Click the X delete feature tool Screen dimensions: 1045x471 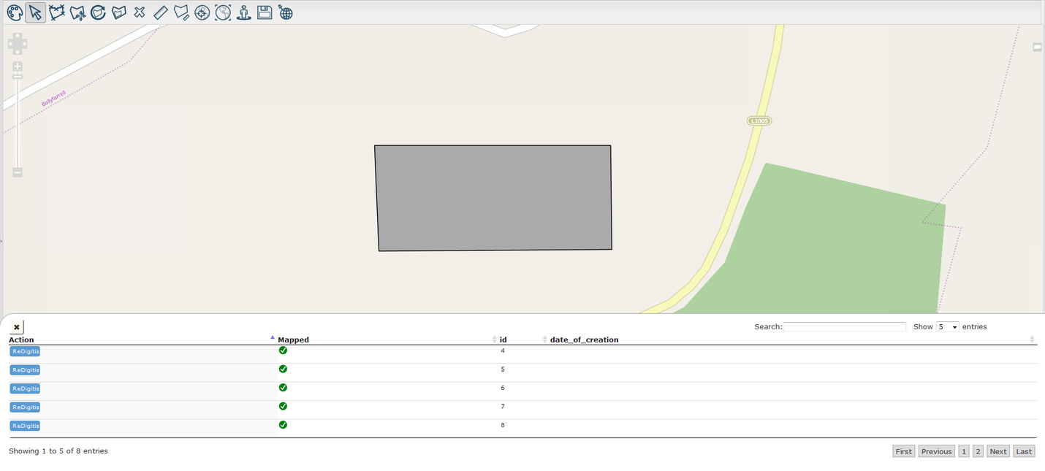pyautogui.click(x=140, y=12)
